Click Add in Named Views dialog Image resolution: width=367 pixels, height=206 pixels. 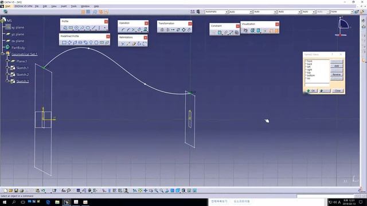pos(337,66)
